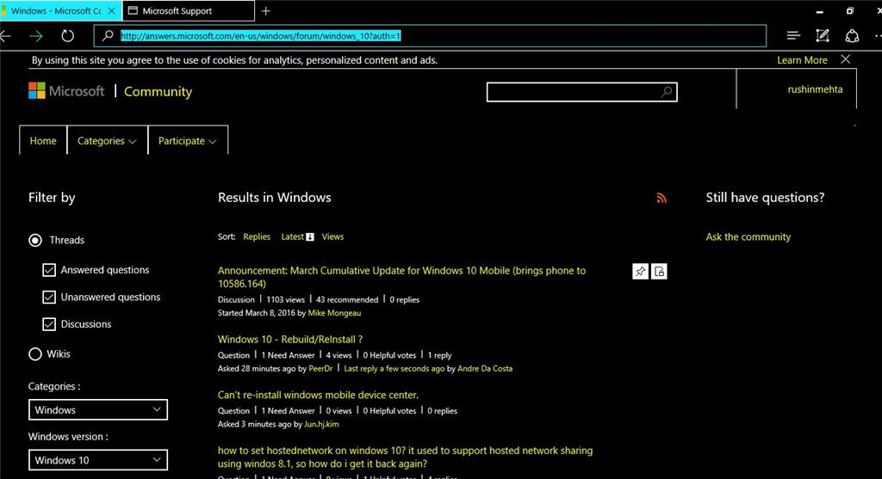Uncheck Answered questions checkbox

tap(49, 270)
